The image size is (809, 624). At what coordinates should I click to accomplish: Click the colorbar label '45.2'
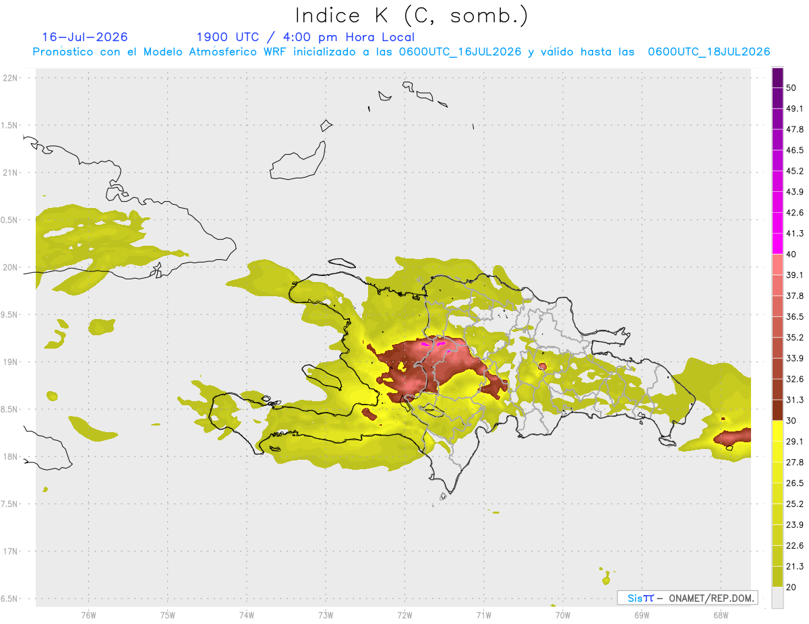click(795, 171)
